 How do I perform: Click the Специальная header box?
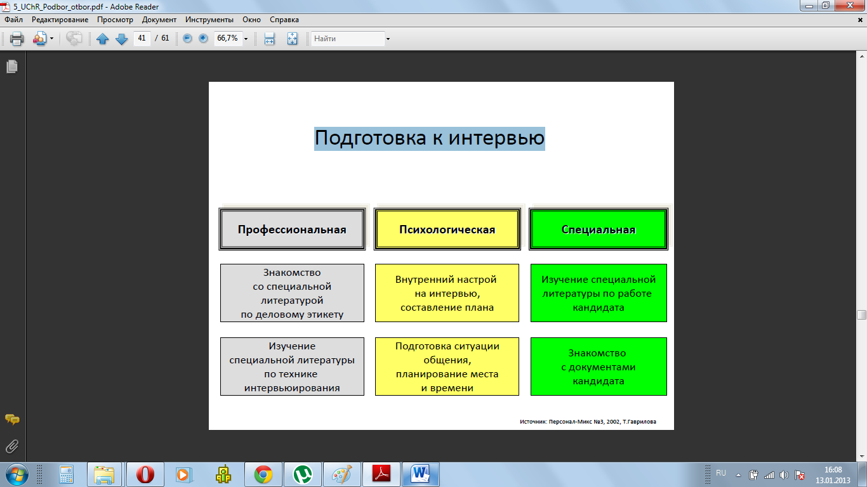[x=599, y=229]
